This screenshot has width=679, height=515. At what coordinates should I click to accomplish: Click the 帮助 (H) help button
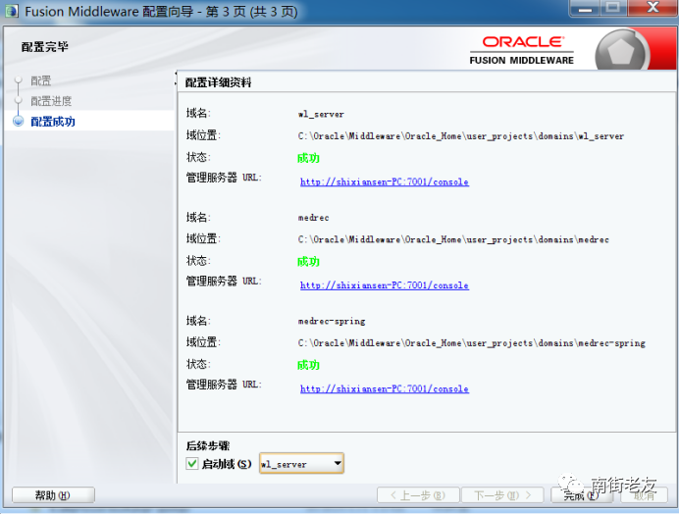tap(53, 495)
